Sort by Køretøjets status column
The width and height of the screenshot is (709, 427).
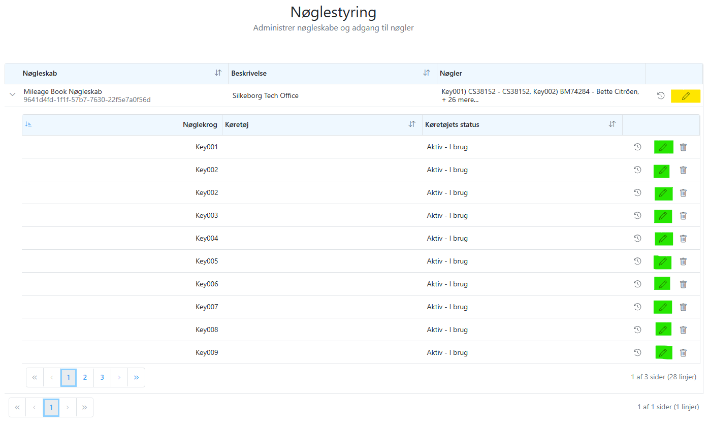(x=612, y=124)
